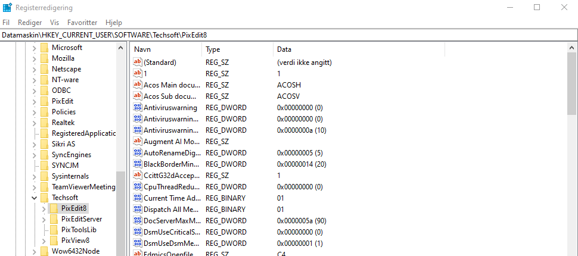Click the DsmUseDsmMe... DWORD icon
This screenshot has width=578, height=256.
pyautogui.click(x=138, y=243)
